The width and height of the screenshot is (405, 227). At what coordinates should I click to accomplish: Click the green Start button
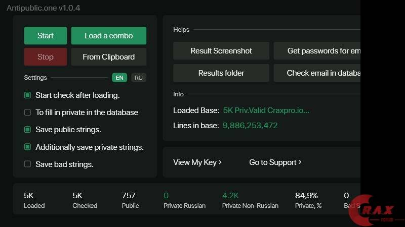click(46, 35)
